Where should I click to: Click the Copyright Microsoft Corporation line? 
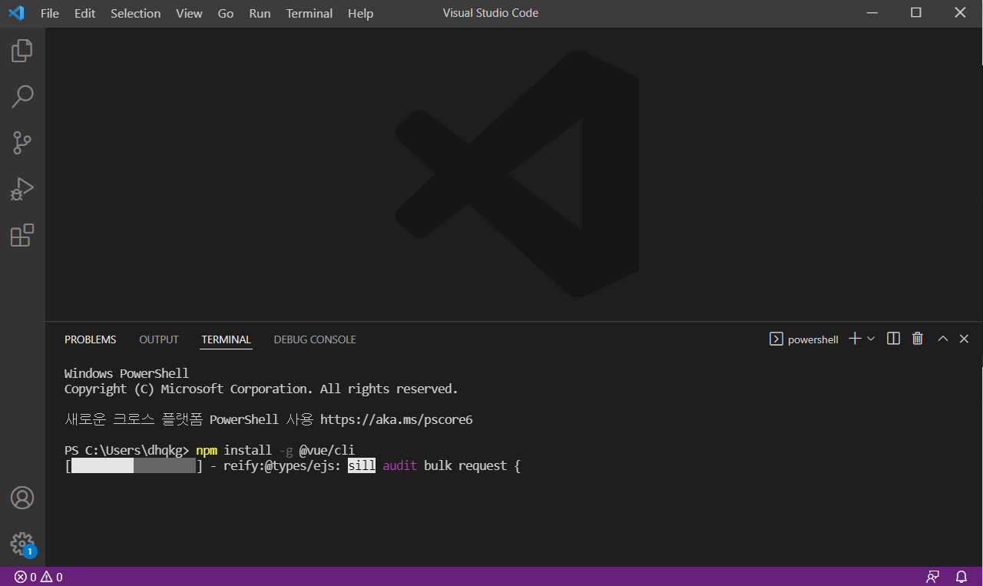261,389
